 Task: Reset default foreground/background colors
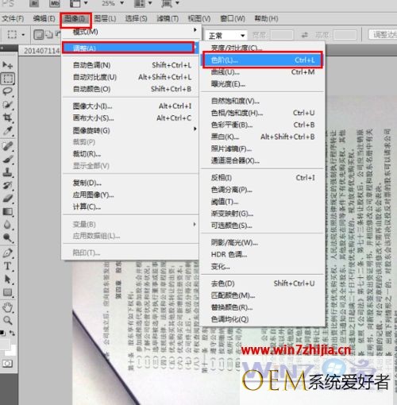[x=2, y=333]
